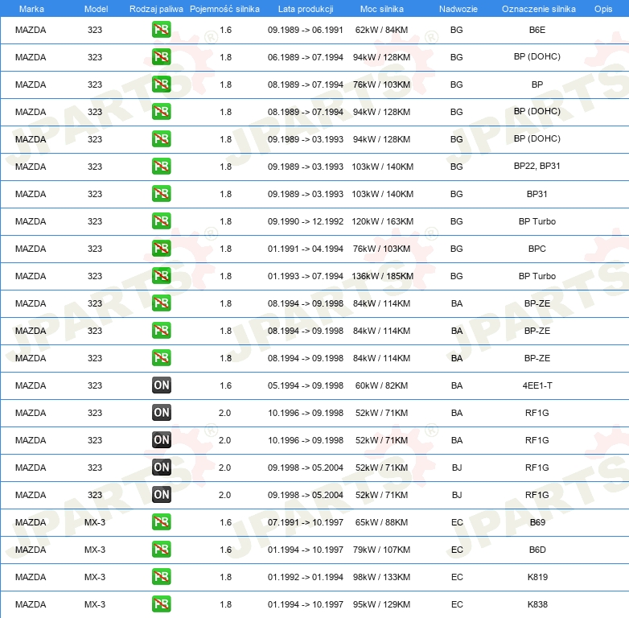
Task: Click the date range 01.1992 -> 01.1994
Action: pyautogui.click(x=306, y=577)
